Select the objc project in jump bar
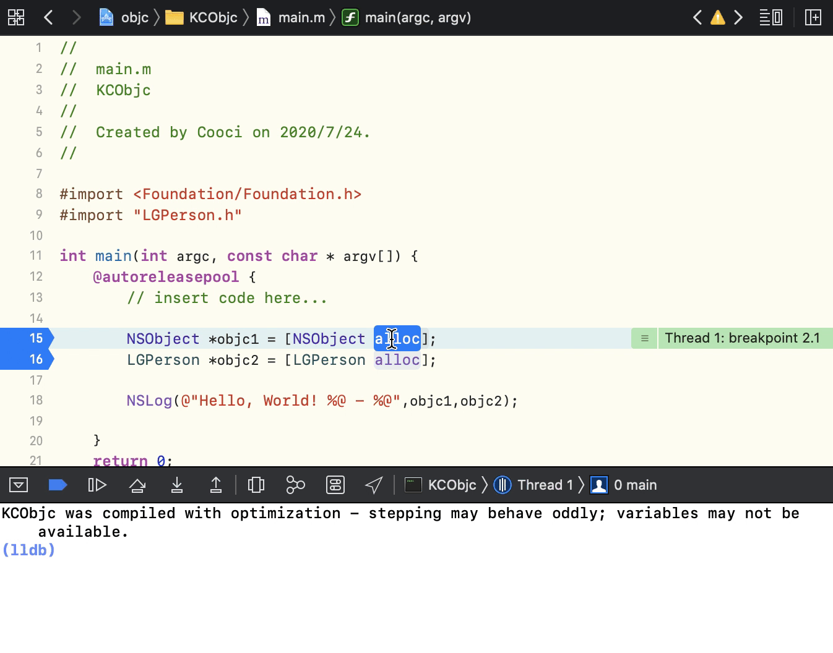 pyautogui.click(x=124, y=17)
